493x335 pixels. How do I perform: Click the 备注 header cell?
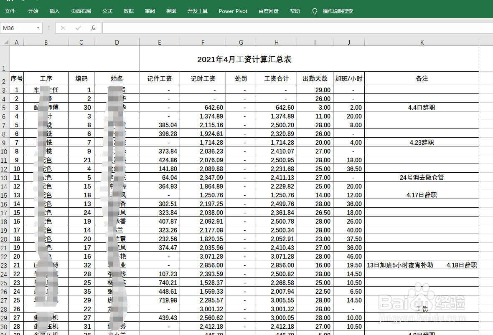click(422, 78)
